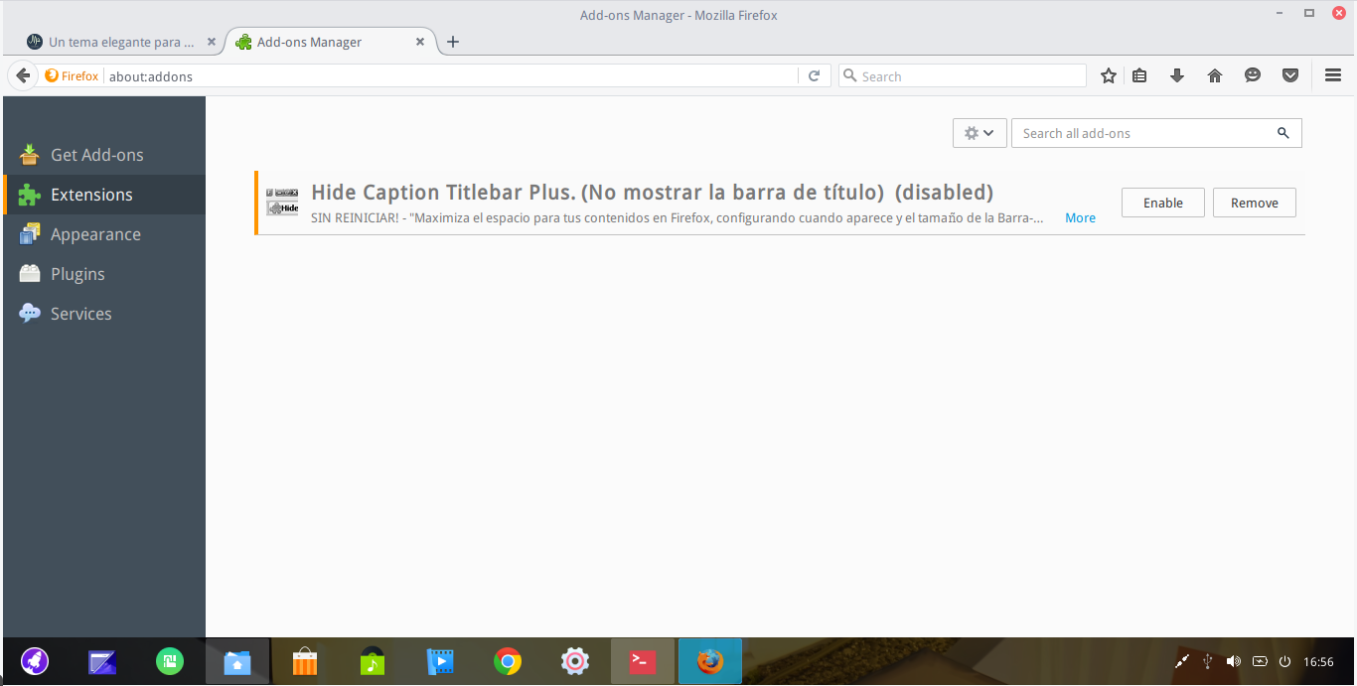Screen dimensions: 1357x686
Task: Click the USB device tray icon
Action: [x=1208, y=661]
